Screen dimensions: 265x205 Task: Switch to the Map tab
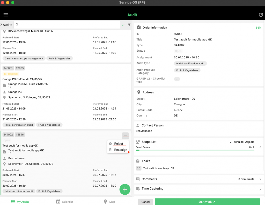click(x=109, y=202)
